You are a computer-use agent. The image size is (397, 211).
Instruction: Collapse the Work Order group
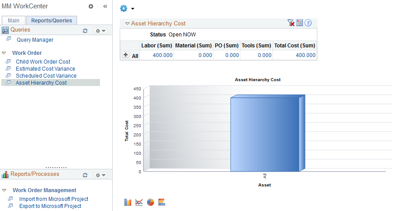coord(4,53)
